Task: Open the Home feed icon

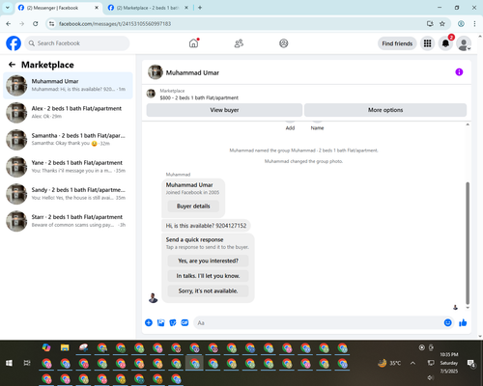Action: point(193,43)
